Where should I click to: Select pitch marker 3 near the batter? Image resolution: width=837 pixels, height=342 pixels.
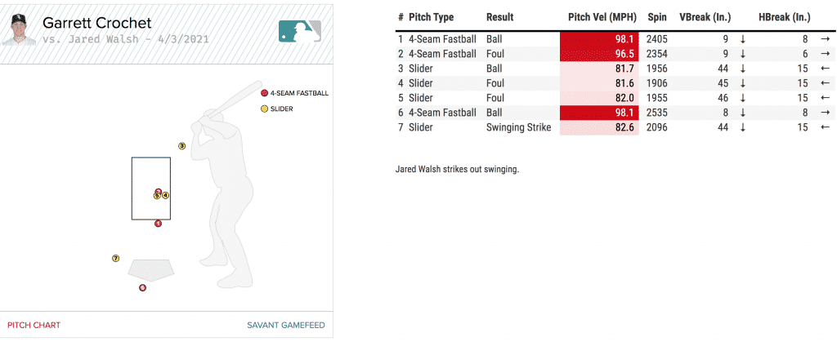click(x=182, y=146)
